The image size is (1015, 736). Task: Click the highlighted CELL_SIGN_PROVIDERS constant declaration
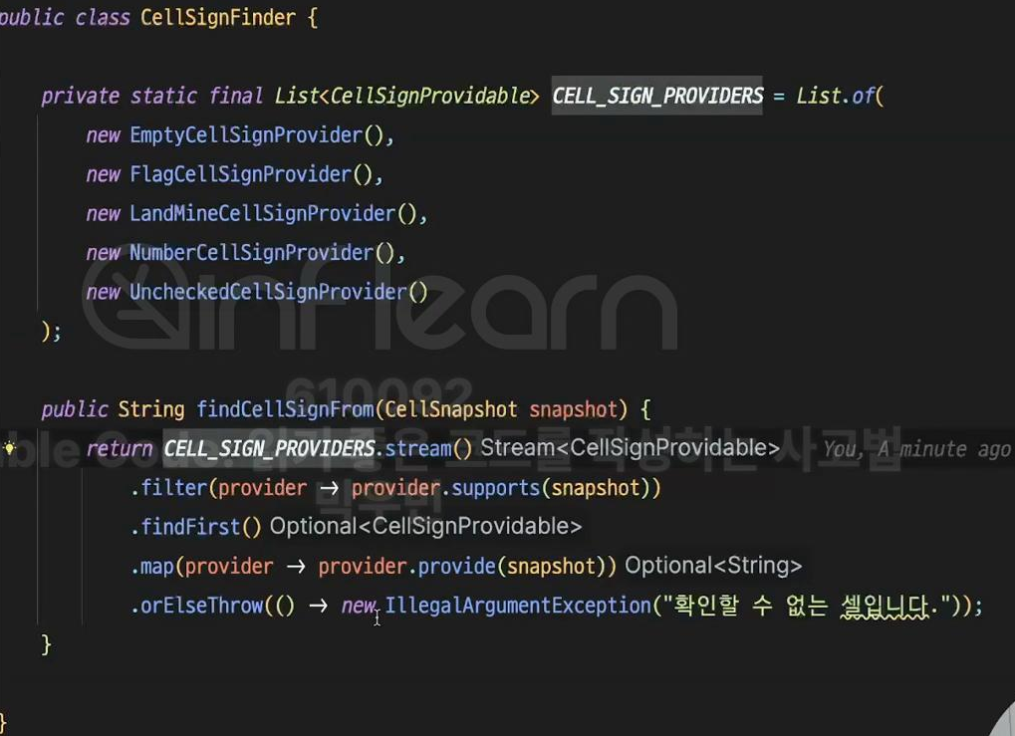[657, 96]
